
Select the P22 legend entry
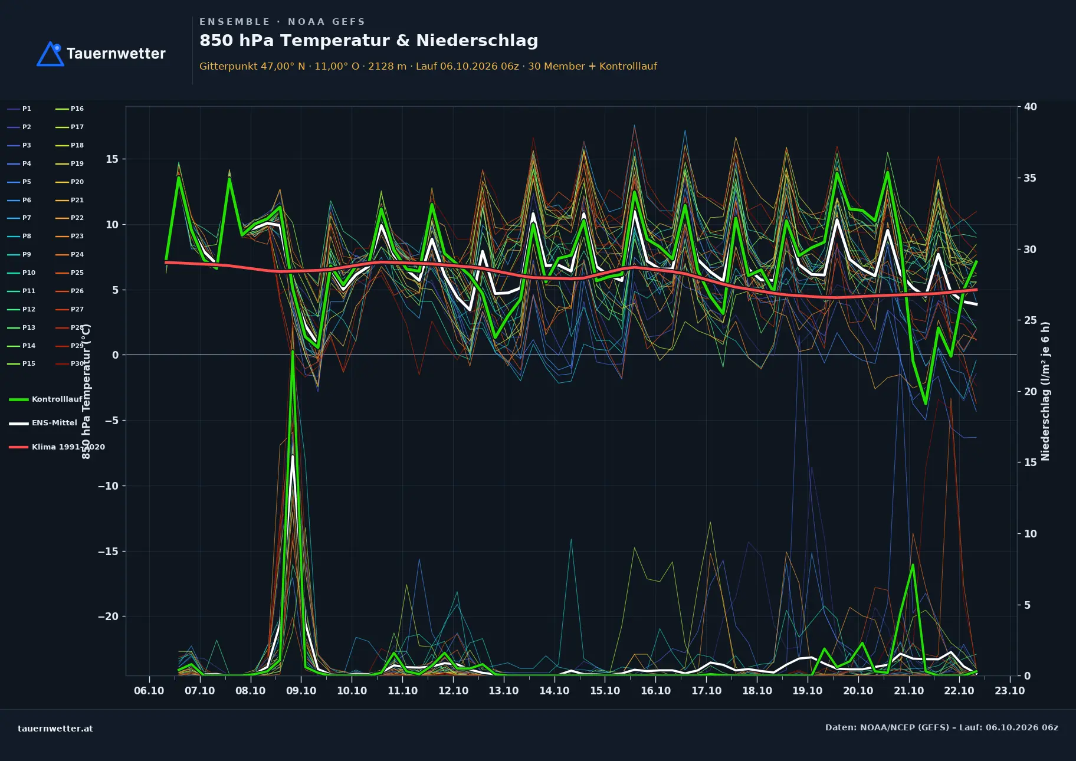tap(70, 218)
